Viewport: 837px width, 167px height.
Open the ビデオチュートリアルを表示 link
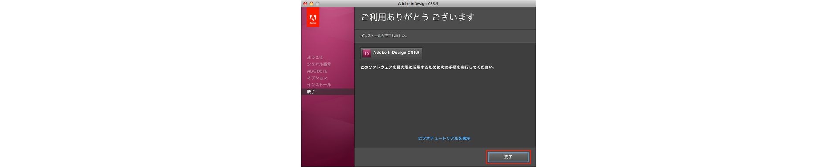coord(444,138)
